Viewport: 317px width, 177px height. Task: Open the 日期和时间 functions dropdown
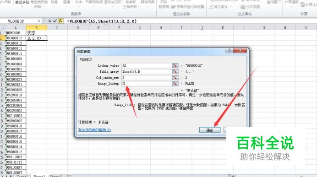[94, 4]
